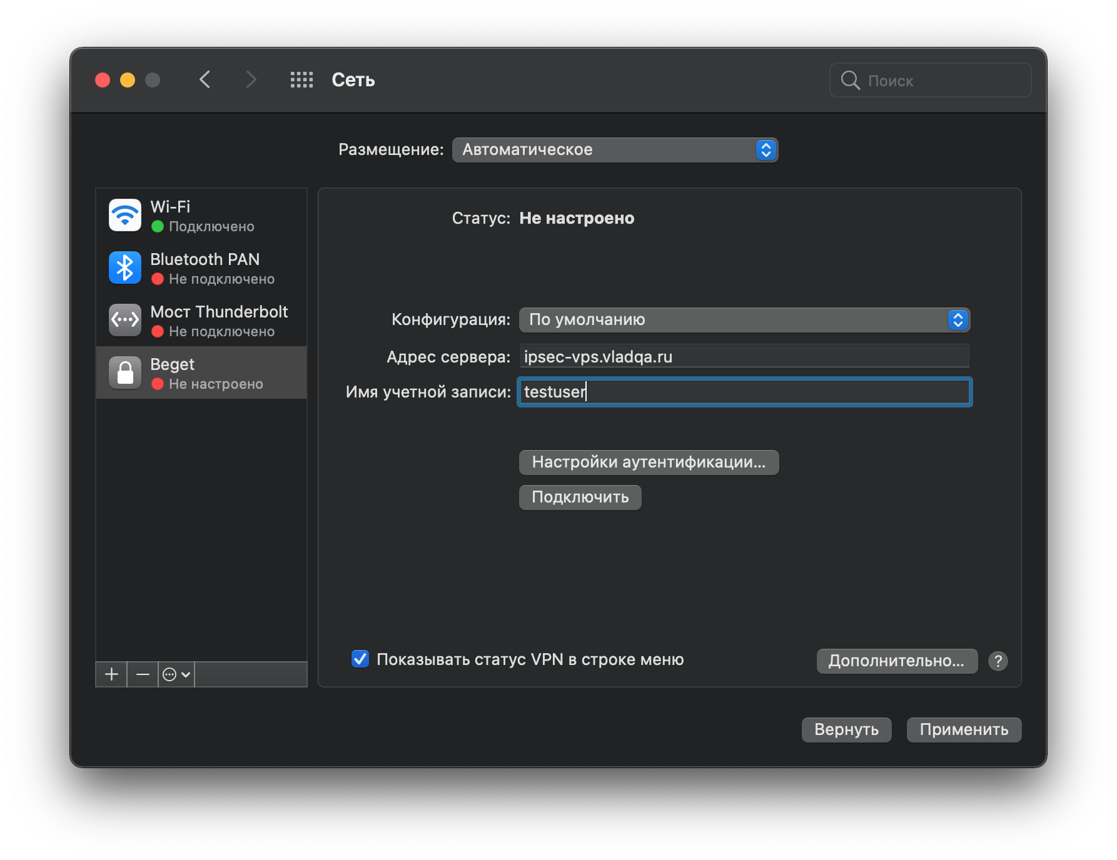Screen dimensions: 1117x860
Task: Click the back arrow in toolbar
Action: (x=205, y=80)
